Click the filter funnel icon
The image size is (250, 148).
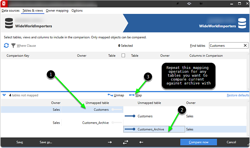13,46
